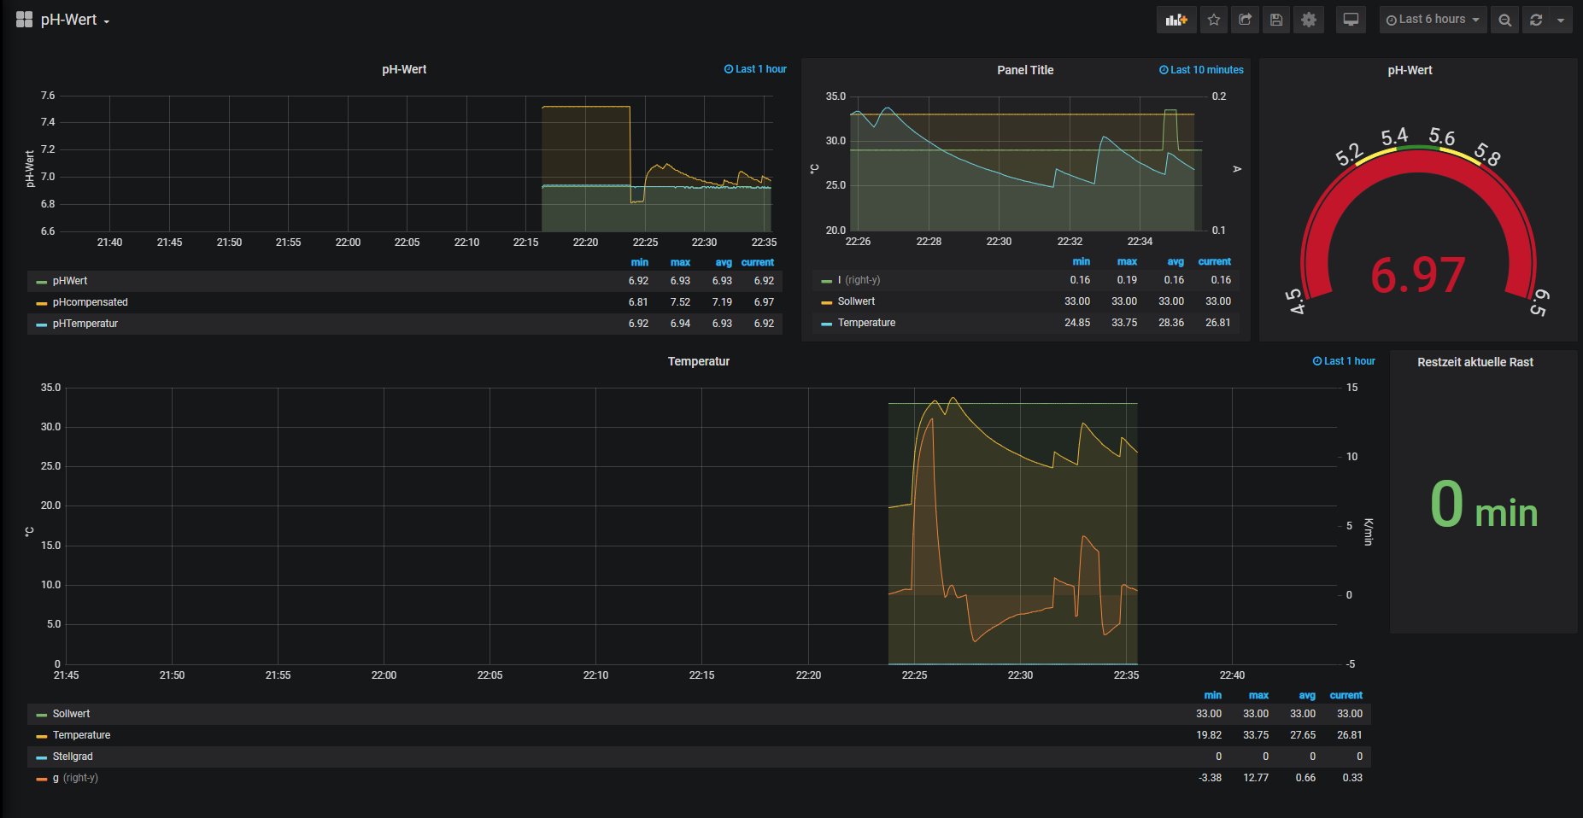The width and height of the screenshot is (1583, 818).
Task: Toggle the Stellgrad series in the Temperatur legend
Action: (x=73, y=757)
